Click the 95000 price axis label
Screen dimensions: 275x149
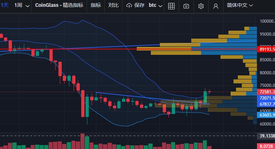(x=267, y=34)
